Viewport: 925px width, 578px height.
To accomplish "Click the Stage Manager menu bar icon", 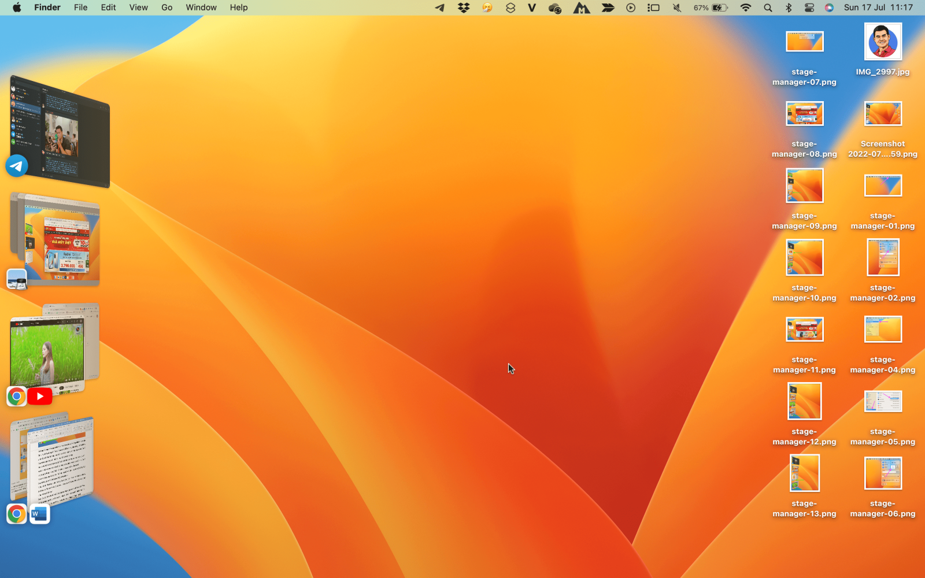I will tap(653, 8).
